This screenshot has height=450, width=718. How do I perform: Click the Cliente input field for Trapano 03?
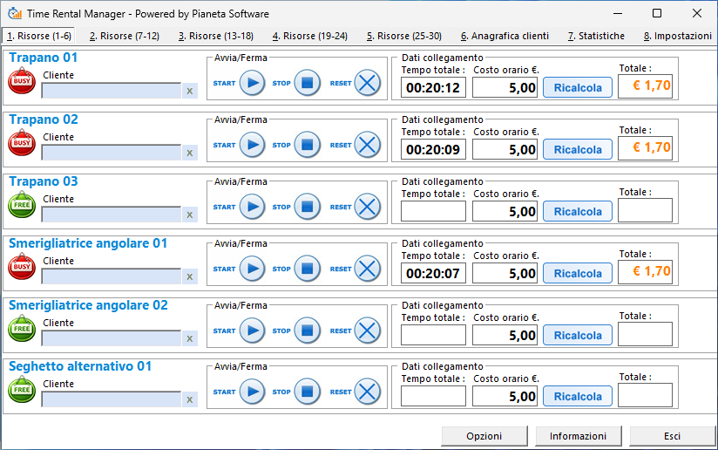[112, 215]
